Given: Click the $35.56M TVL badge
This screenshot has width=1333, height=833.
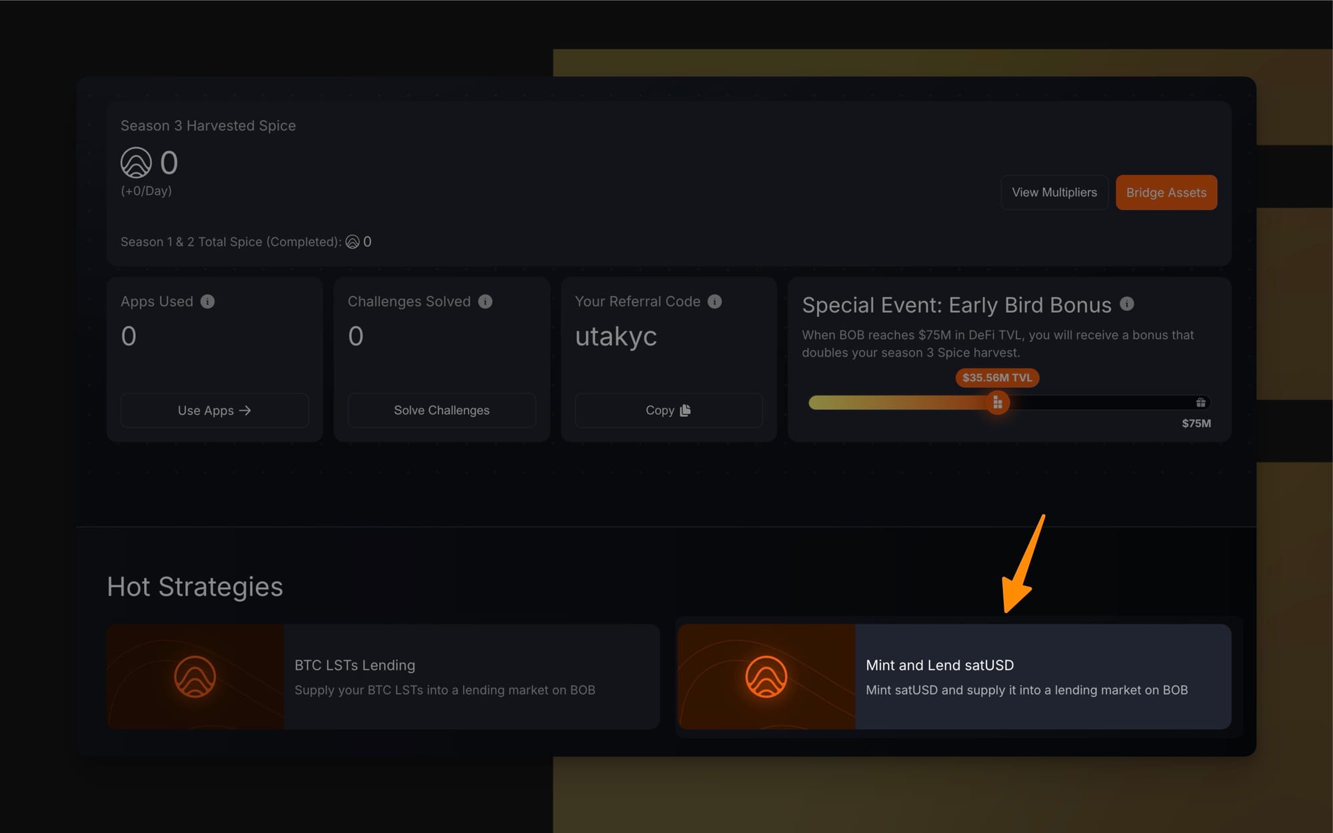Looking at the screenshot, I should tap(997, 378).
